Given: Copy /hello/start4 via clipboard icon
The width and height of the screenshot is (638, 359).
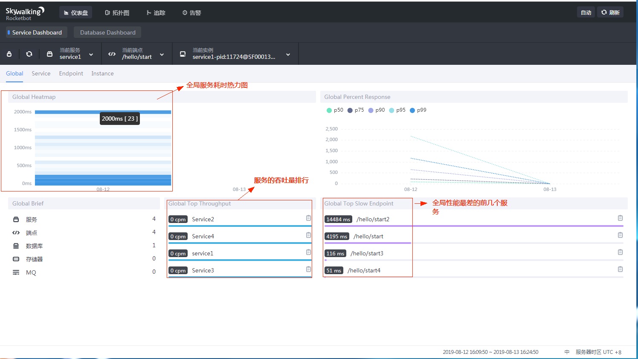Looking at the screenshot, I should click(x=620, y=269).
